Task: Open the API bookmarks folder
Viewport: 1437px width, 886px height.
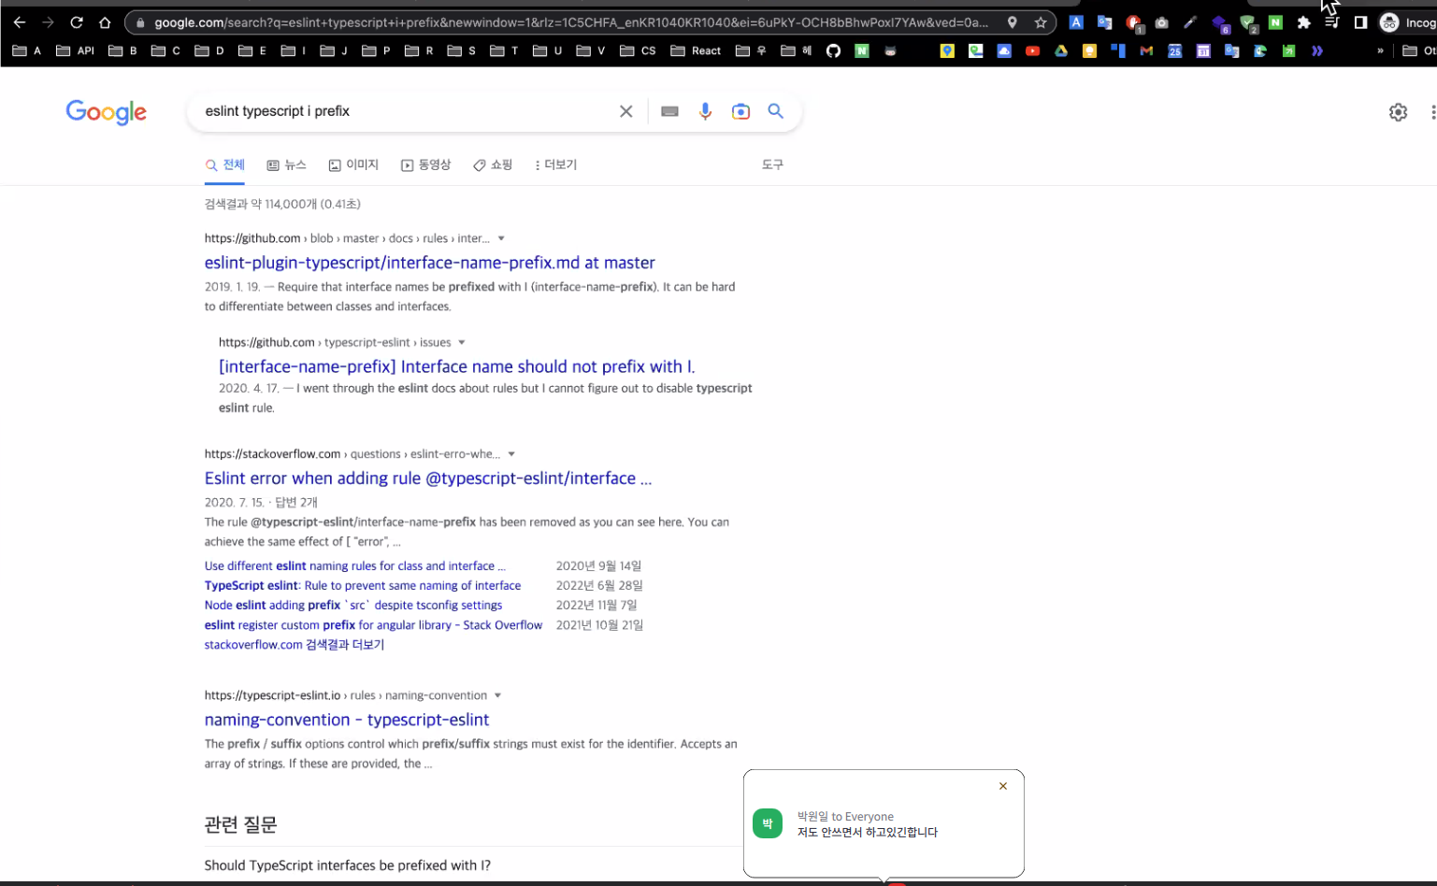Action: (76, 50)
